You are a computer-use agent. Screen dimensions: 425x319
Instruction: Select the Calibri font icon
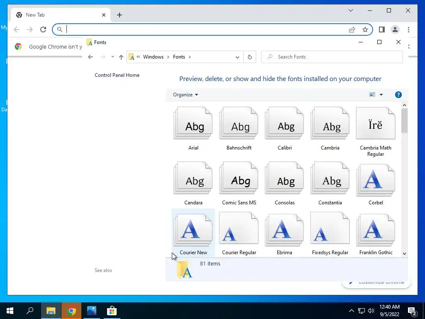[x=284, y=123]
